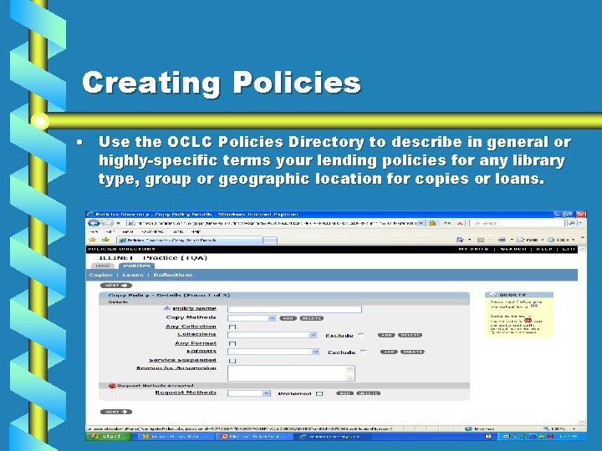The height and width of the screenshot is (451, 602).
Task: Click the Windows Start button
Action: tap(109, 437)
